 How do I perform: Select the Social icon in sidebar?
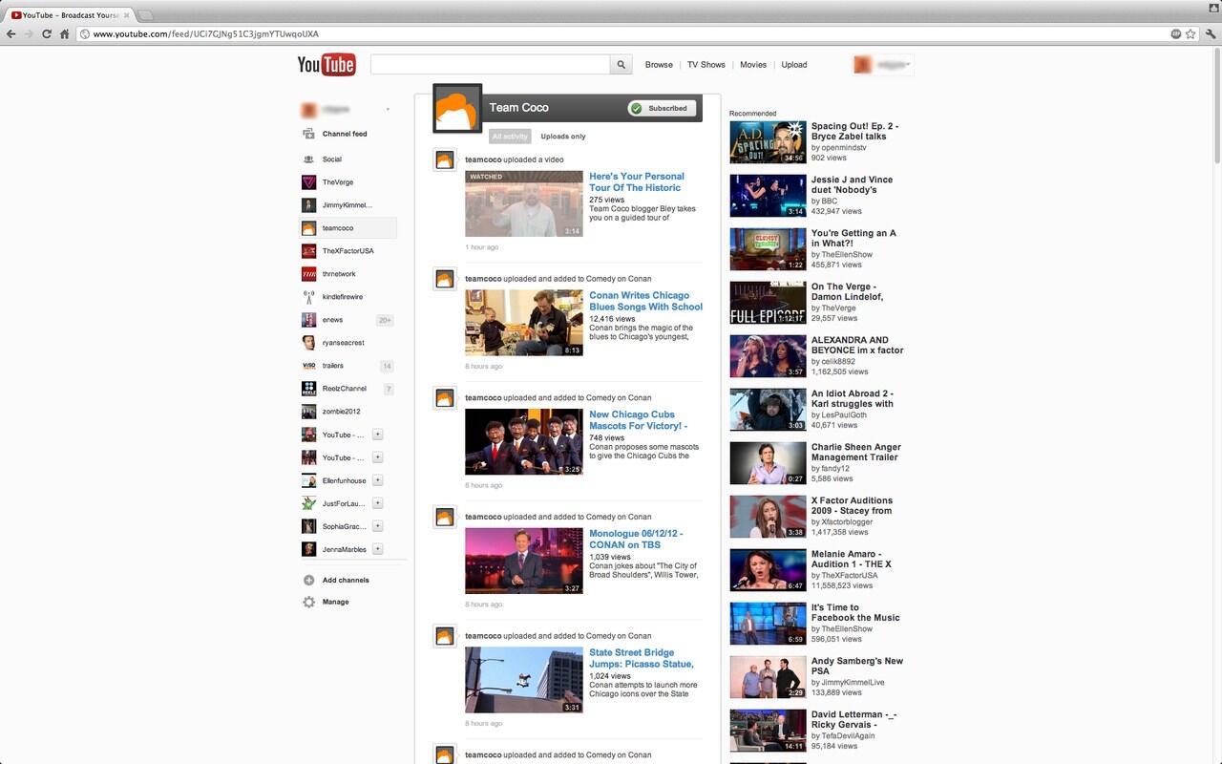tap(308, 159)
